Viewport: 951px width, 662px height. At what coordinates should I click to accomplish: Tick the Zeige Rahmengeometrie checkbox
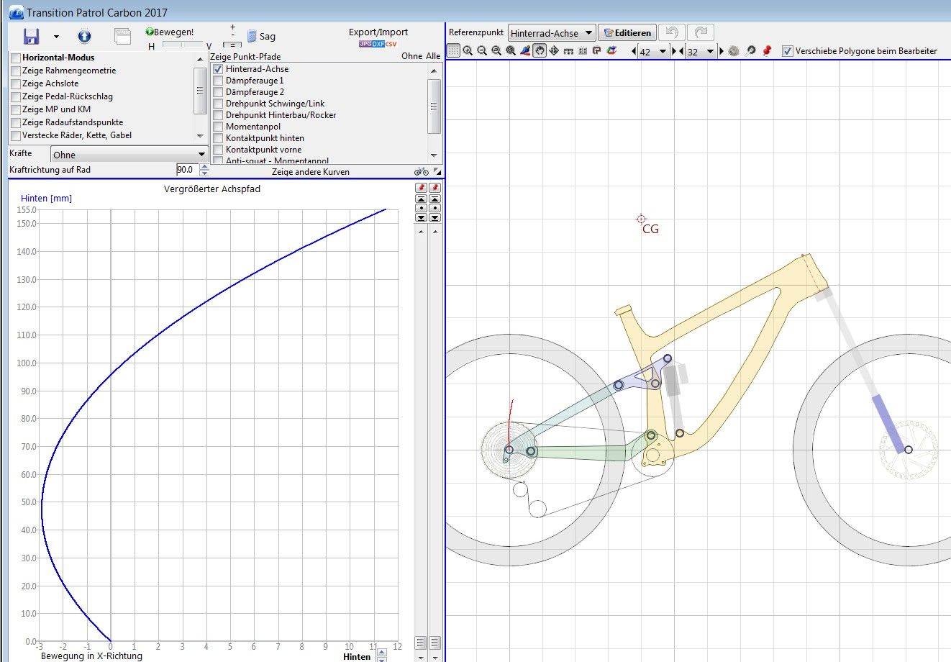pyautogui.click(x=16, y=71)
